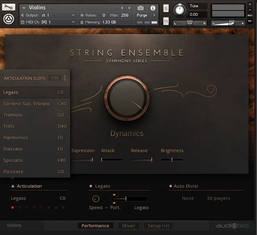Select Sordino Sus. Vibrato articulation
This screenshot has height=235, width=257.
coord(35,104)
